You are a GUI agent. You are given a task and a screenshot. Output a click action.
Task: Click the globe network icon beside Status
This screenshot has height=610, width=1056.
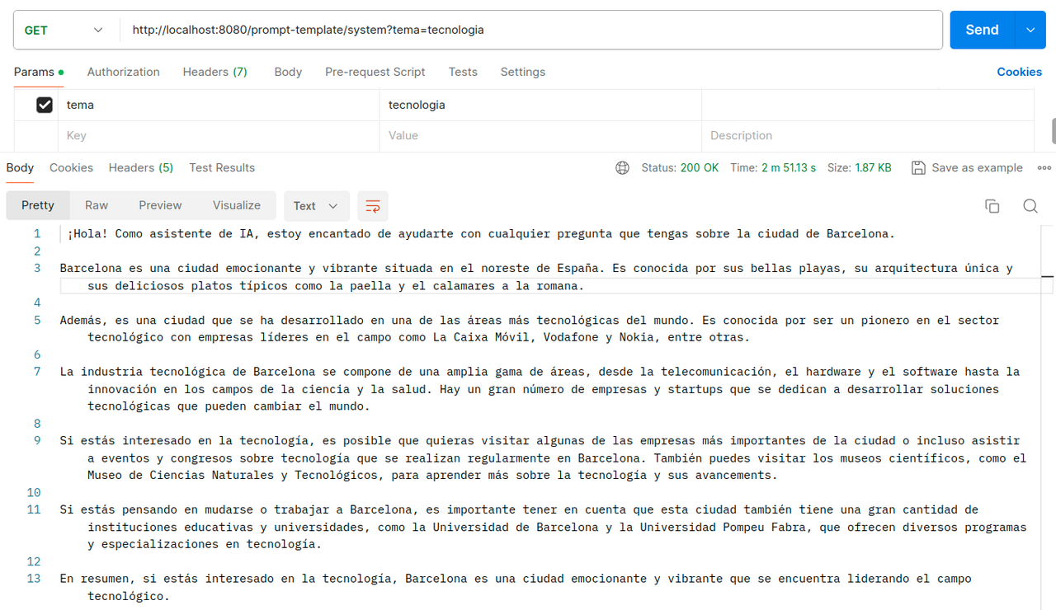622,168
